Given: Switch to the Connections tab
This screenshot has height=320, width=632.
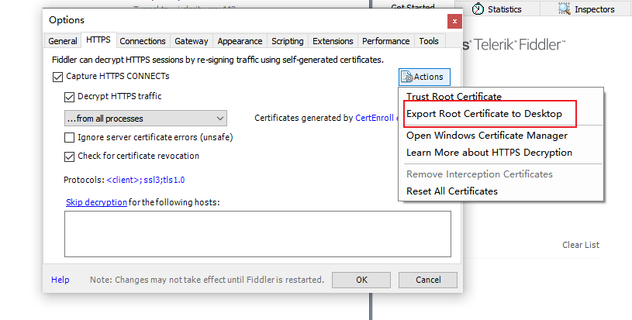Looking at the screenshot, I should click(142, 41).
